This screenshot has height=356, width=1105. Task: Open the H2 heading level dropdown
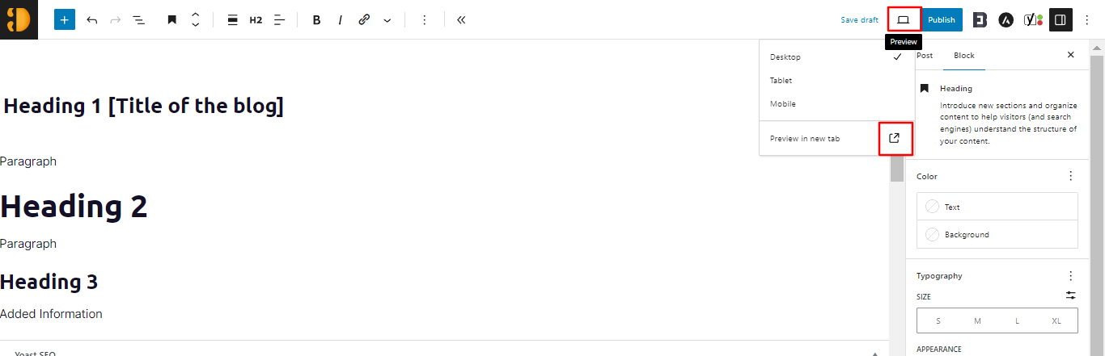pyautogui.click(x=256, y=19)
